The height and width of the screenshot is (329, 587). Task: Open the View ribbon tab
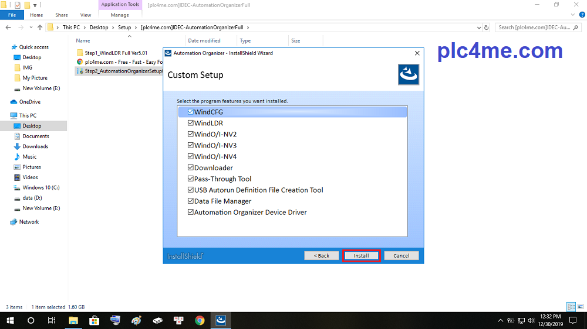pyautogui.click(x=85, y=15)
